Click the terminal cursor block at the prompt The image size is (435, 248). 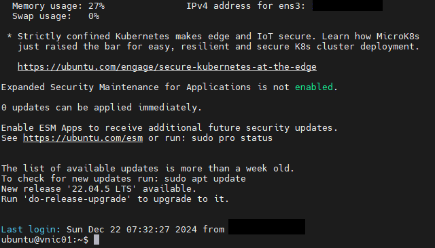tap(97, 239)
